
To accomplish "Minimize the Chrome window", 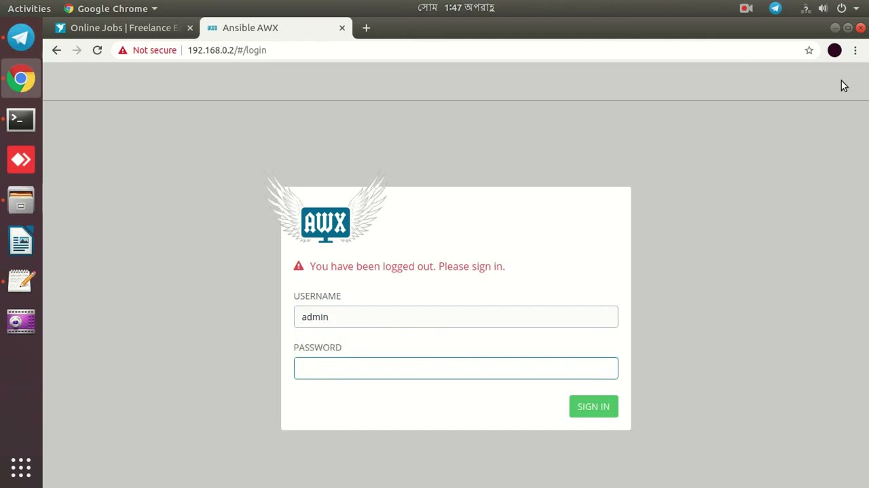I will (835, 28).
